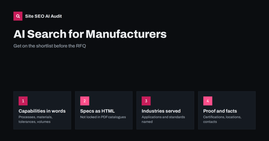Click the pink magnifying glass logo icon
Viewport: 269px width, 141px height.
click(x=18, y=16)
